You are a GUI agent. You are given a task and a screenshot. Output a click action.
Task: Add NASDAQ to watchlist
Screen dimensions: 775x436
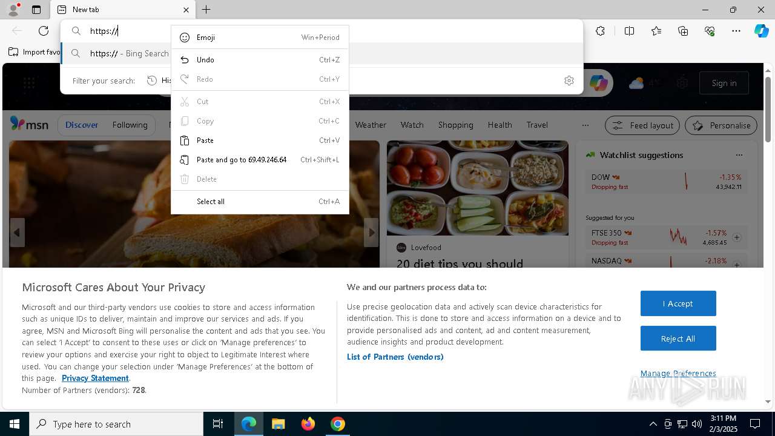[x=737, y=264]
